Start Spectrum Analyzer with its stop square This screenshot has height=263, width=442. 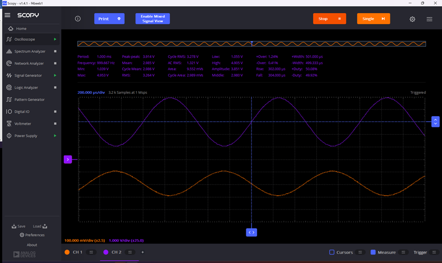(55, 51)
